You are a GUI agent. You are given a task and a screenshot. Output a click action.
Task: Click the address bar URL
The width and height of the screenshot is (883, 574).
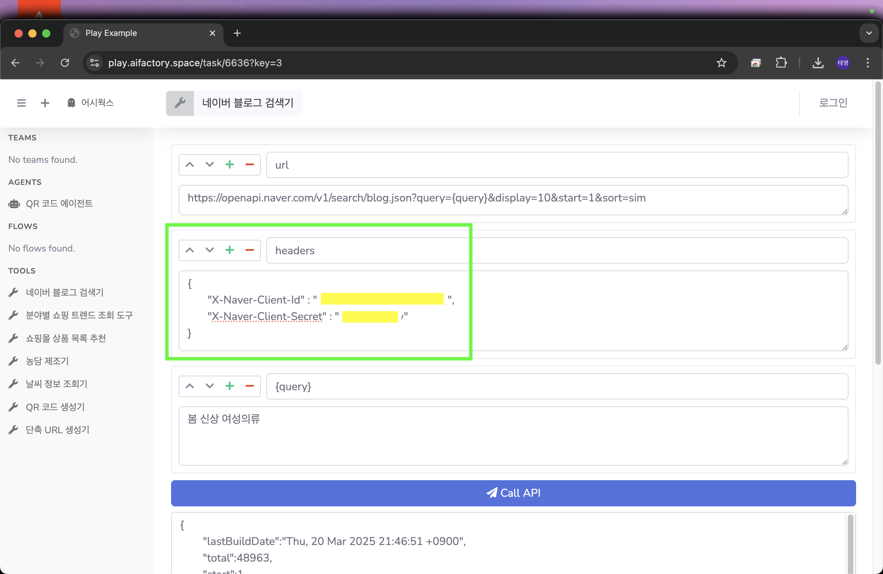click(195, 63)
